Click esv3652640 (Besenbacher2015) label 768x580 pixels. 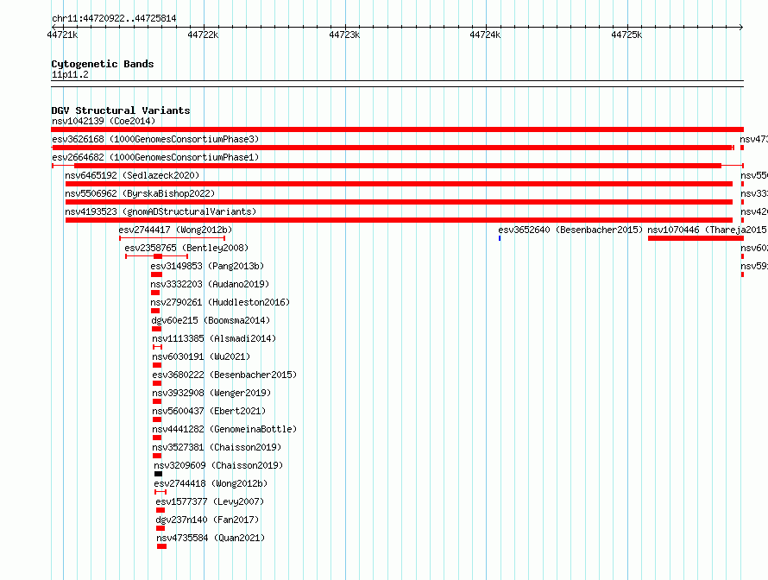click(x=570, y=230)
